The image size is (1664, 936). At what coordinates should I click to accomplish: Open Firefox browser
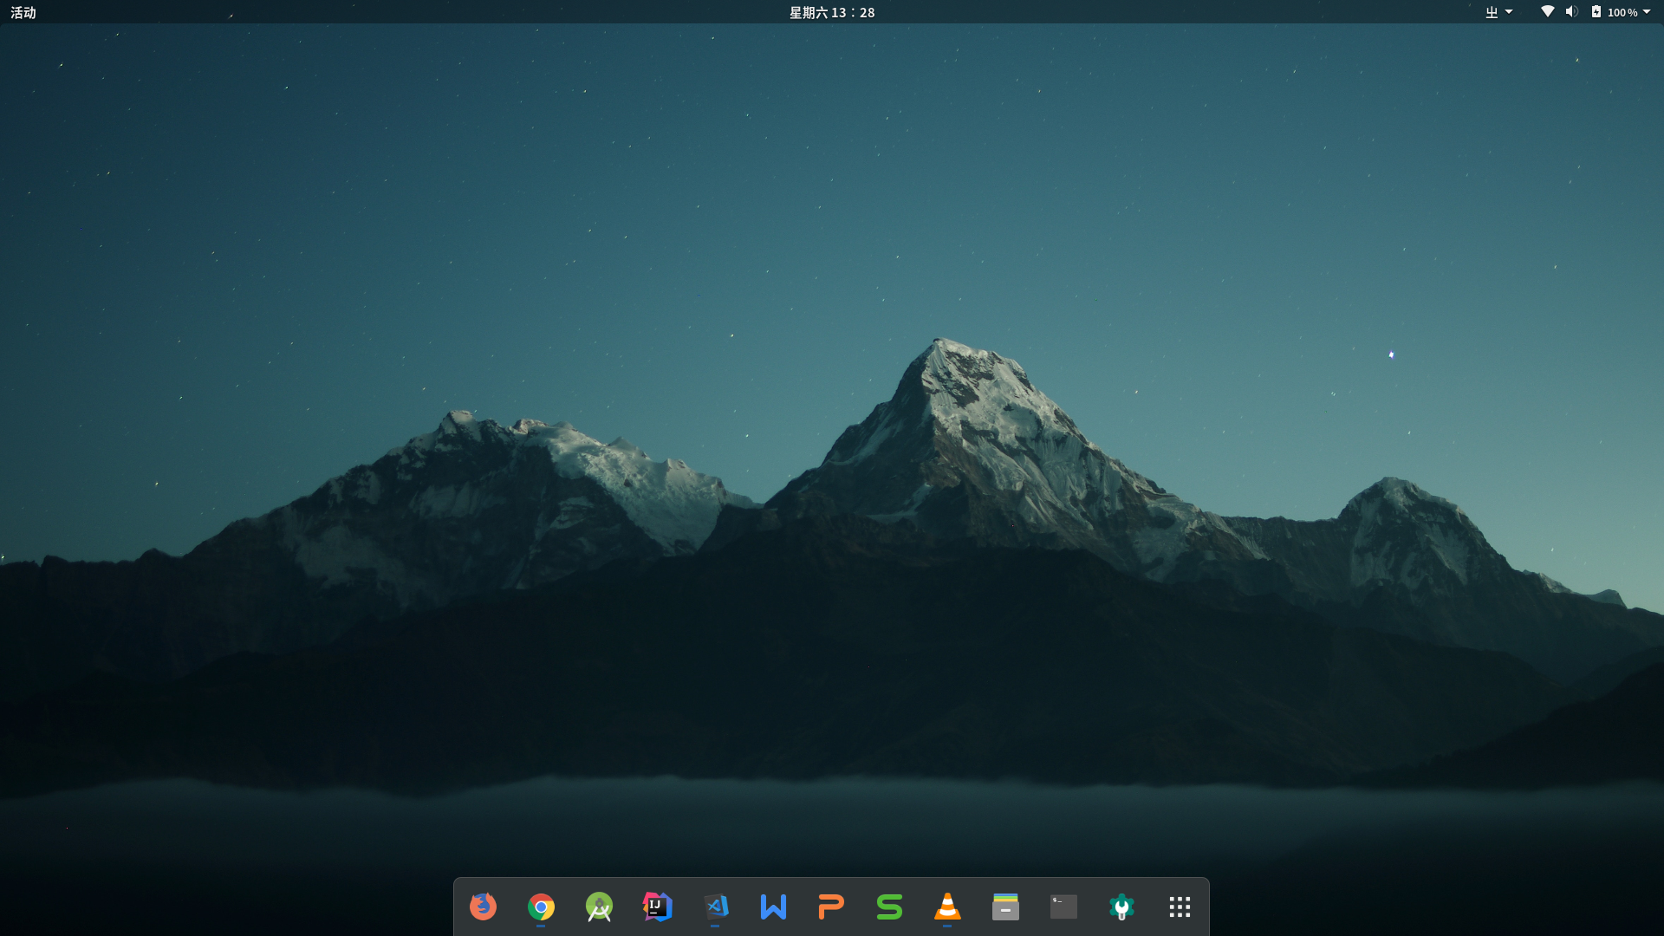(481, 907)
